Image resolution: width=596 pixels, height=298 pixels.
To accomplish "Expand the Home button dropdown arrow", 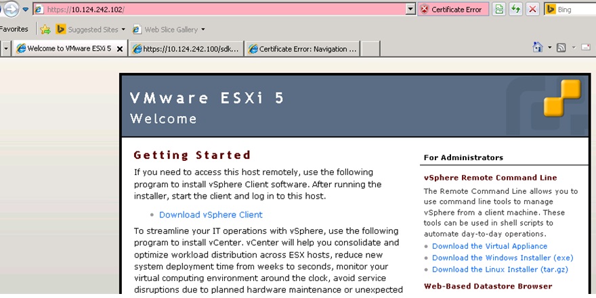I will coord(550,47).
